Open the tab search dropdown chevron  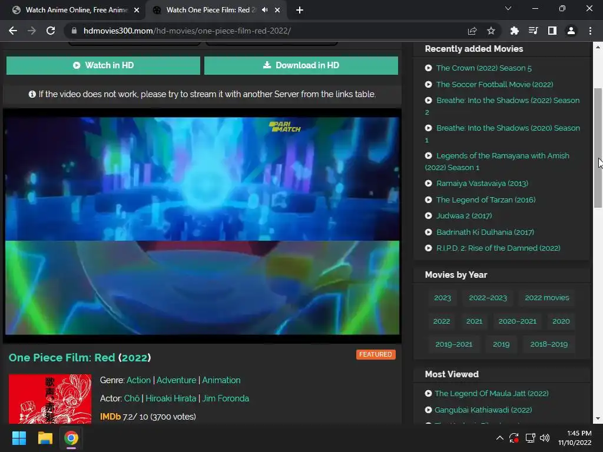(508, 8)
